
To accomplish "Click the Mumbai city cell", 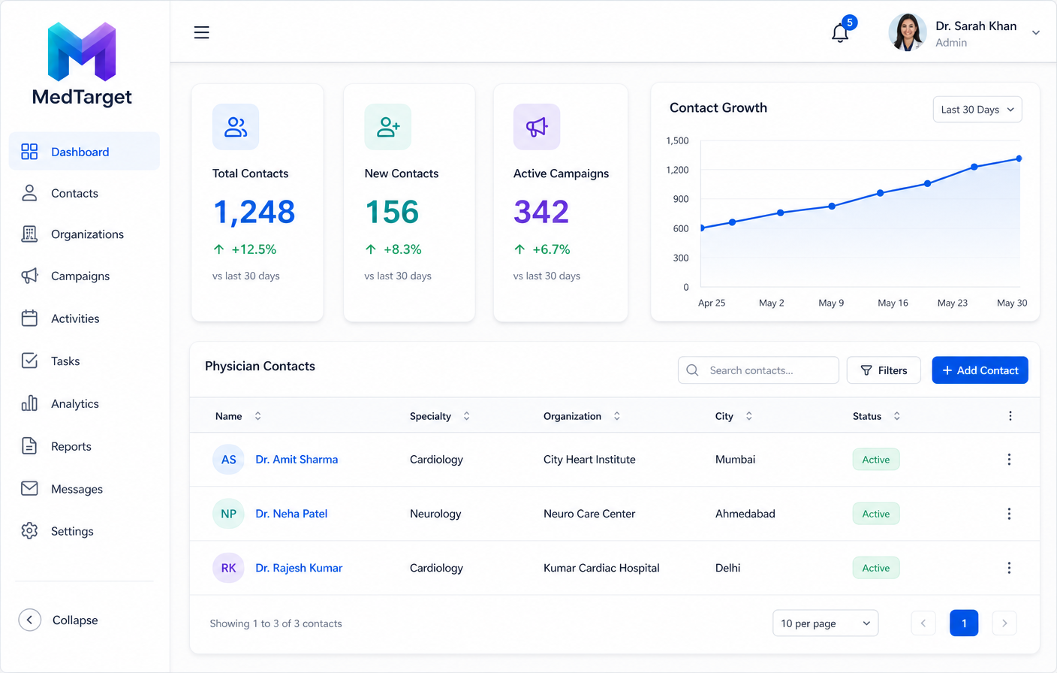I will (735, 460).
